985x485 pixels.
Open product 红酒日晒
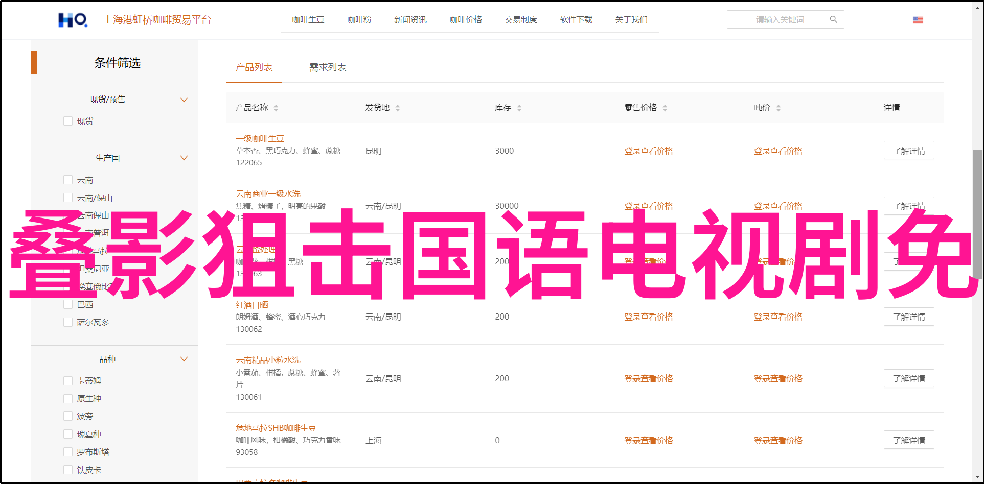point(251,305)
